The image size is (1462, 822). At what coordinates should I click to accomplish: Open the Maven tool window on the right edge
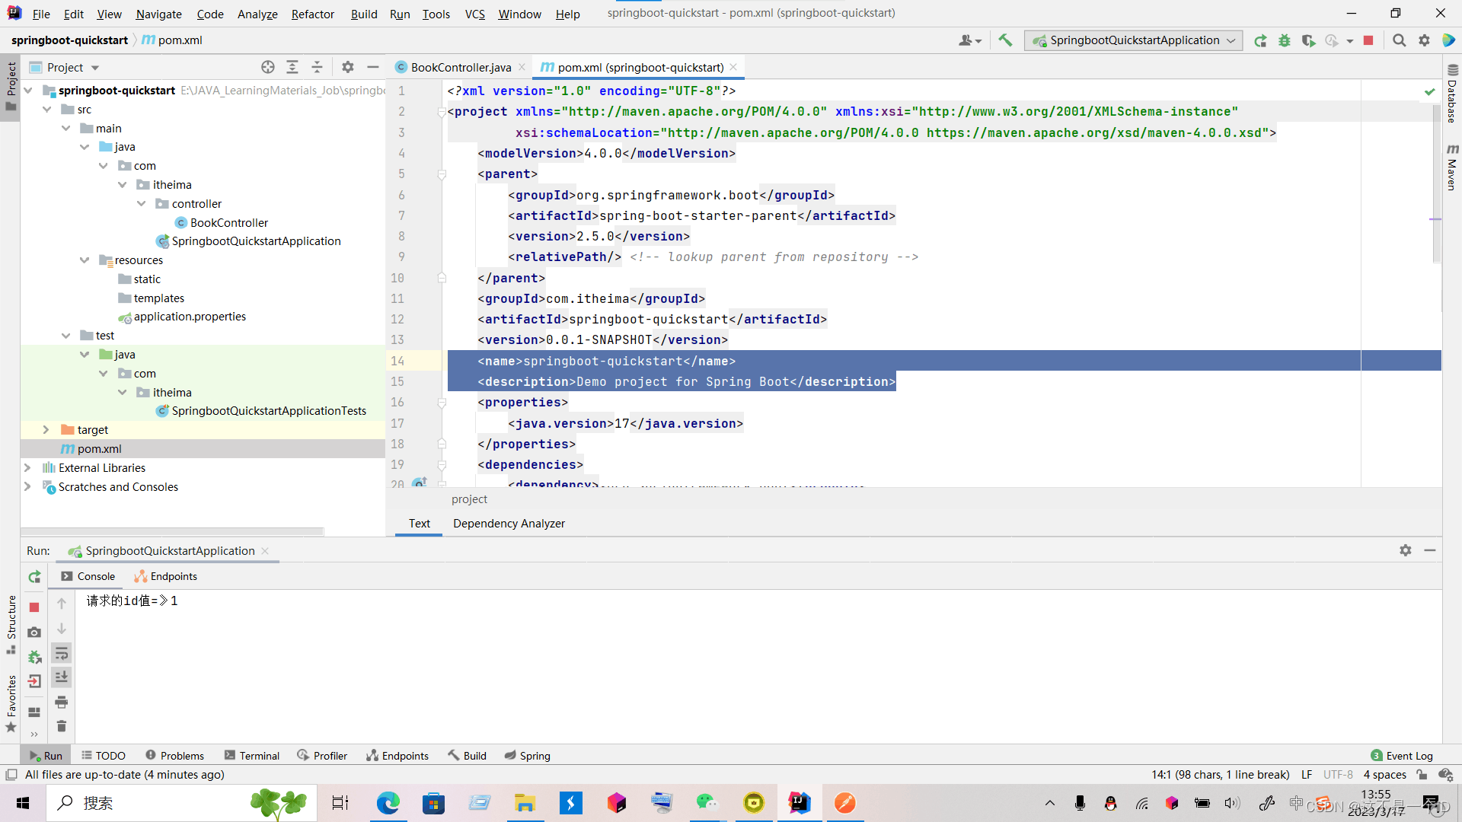(x=1452, y=167)
